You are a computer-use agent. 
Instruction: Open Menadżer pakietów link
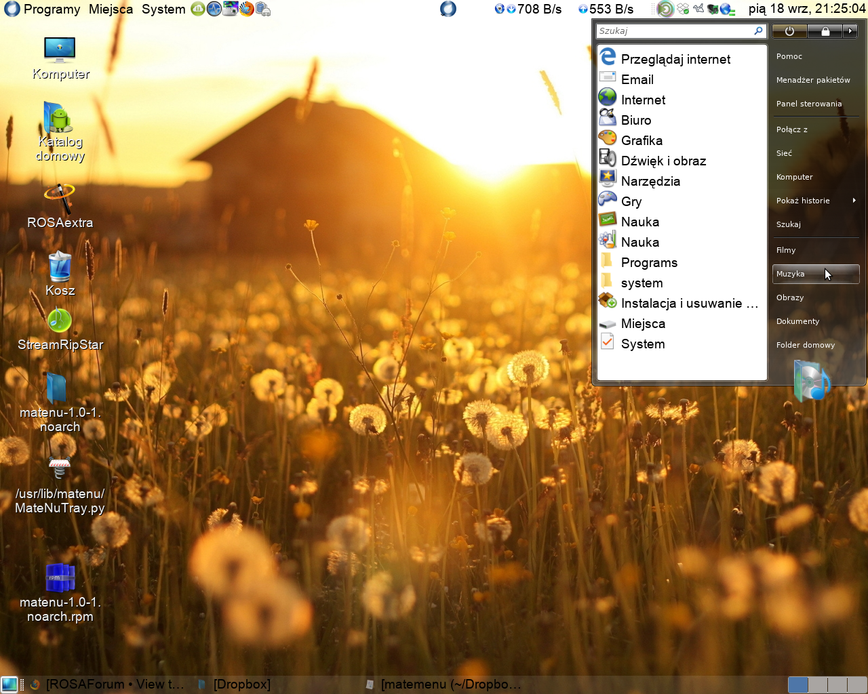click(813, 80)
